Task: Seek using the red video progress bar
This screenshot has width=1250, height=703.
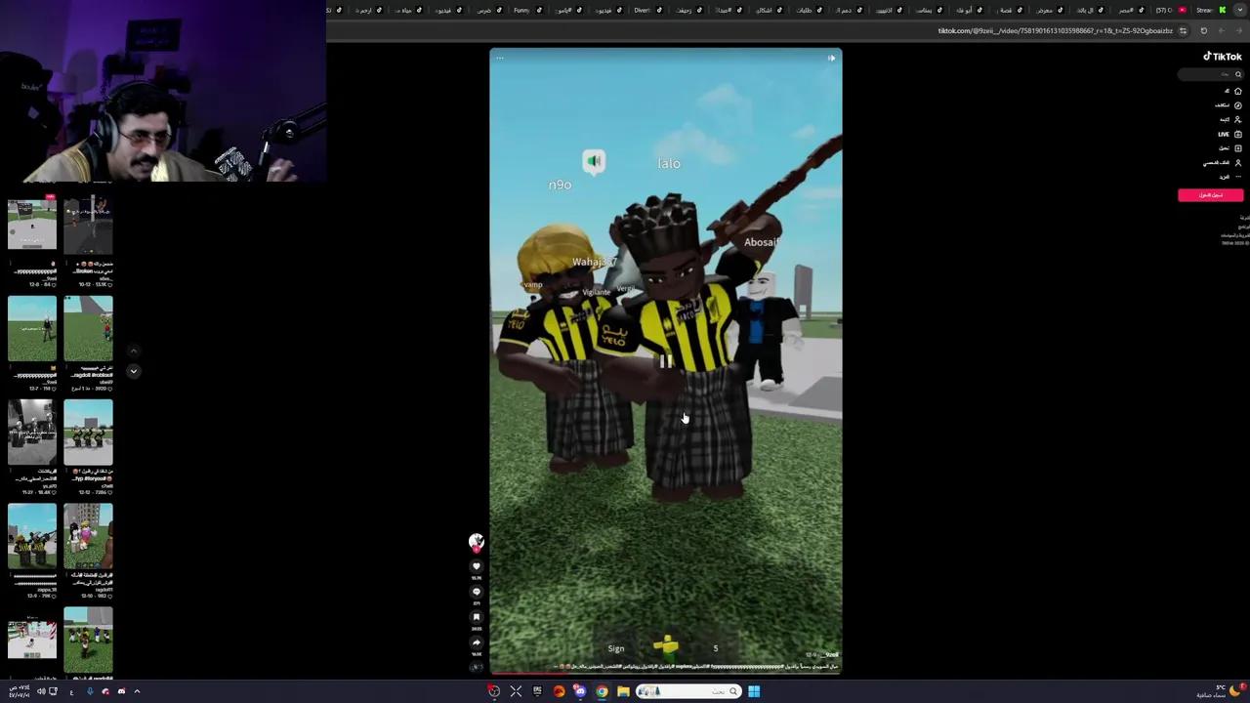Action: [666, 673]
